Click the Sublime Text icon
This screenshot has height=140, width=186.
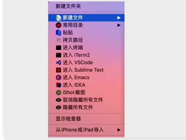click(x=59, y=70)
